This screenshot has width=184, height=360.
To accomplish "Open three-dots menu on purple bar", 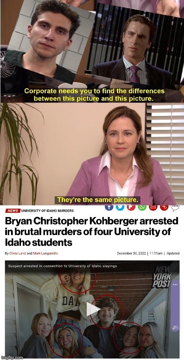I will [175, 285].
